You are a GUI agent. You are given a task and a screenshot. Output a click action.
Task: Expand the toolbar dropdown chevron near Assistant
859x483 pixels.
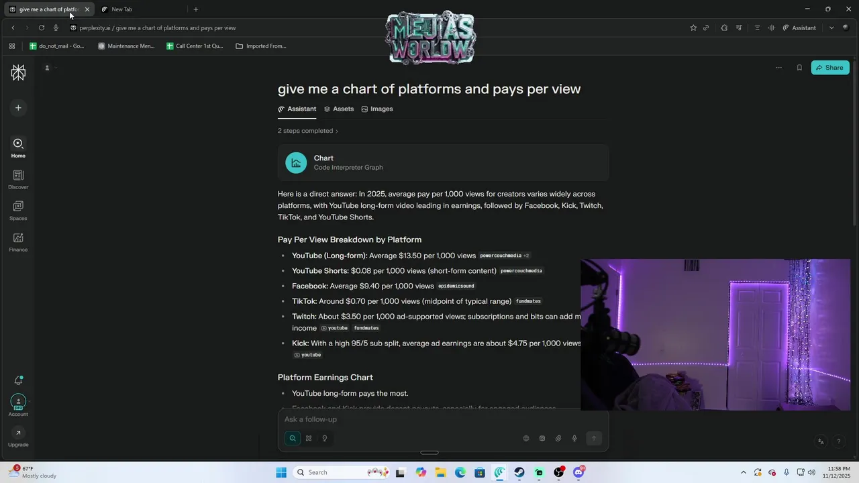831,28
